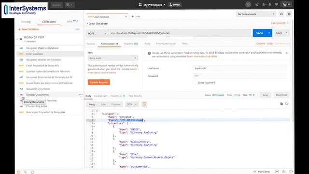Open the POST method dropdown
This screenshot has width=309, height=174.
pyautogui.click(x=97, y=33)
